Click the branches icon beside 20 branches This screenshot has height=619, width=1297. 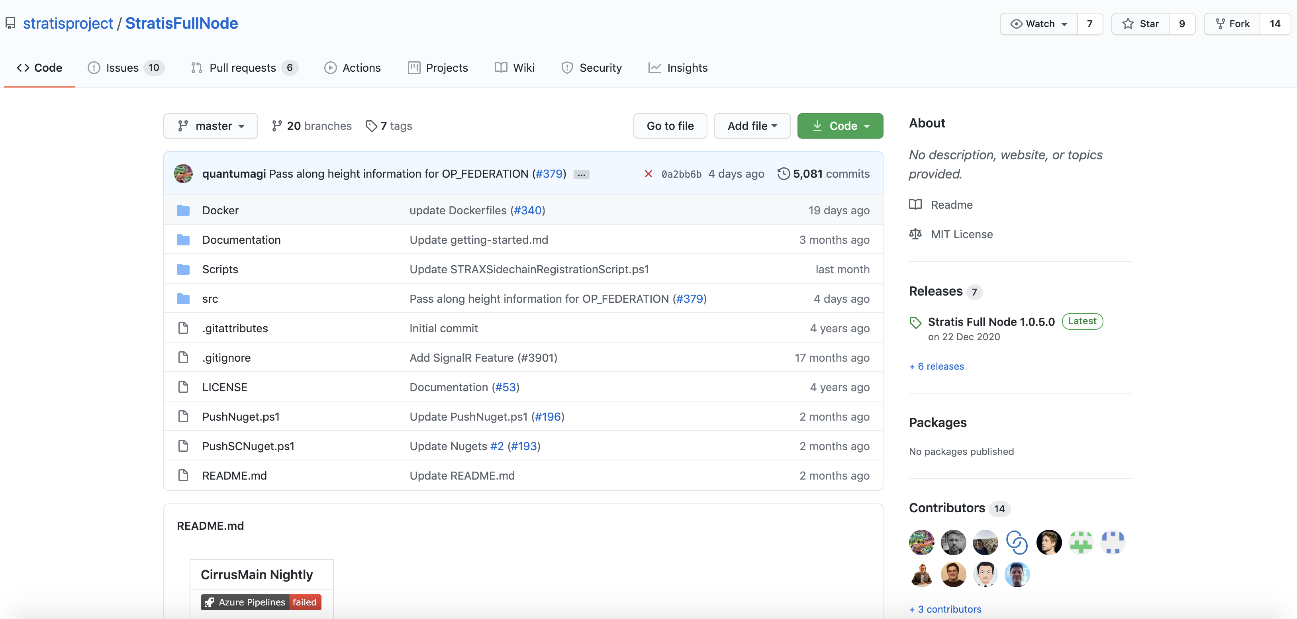[277, 126]
